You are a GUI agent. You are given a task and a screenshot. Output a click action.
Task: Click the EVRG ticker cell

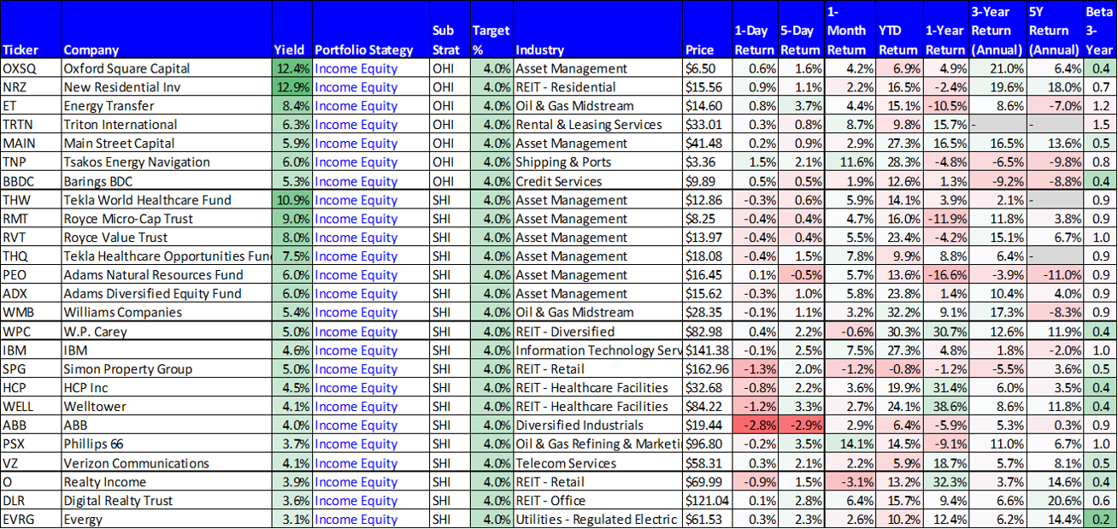coord(31,520)
